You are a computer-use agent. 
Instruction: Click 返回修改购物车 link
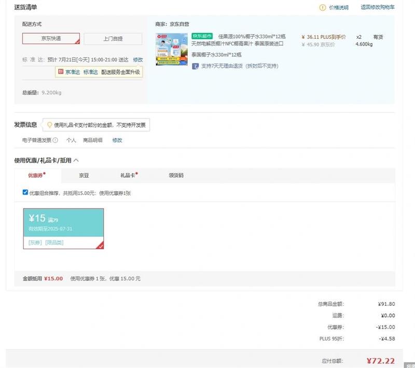377,7
